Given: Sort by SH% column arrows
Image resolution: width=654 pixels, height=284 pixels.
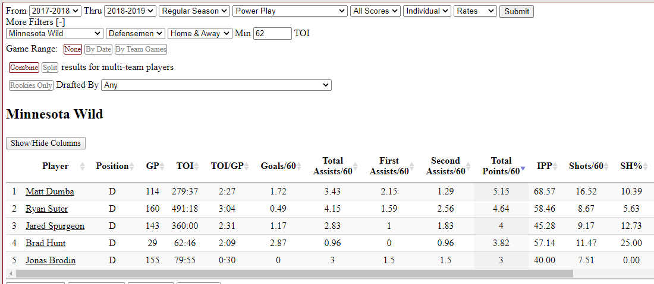Looking at the screenshot, I should point(645,167).
